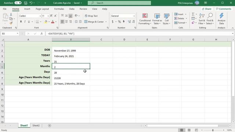Viewport: 235px width, 132px height.
Task: Switch to the Insert tab
Action: click(27, 9)
